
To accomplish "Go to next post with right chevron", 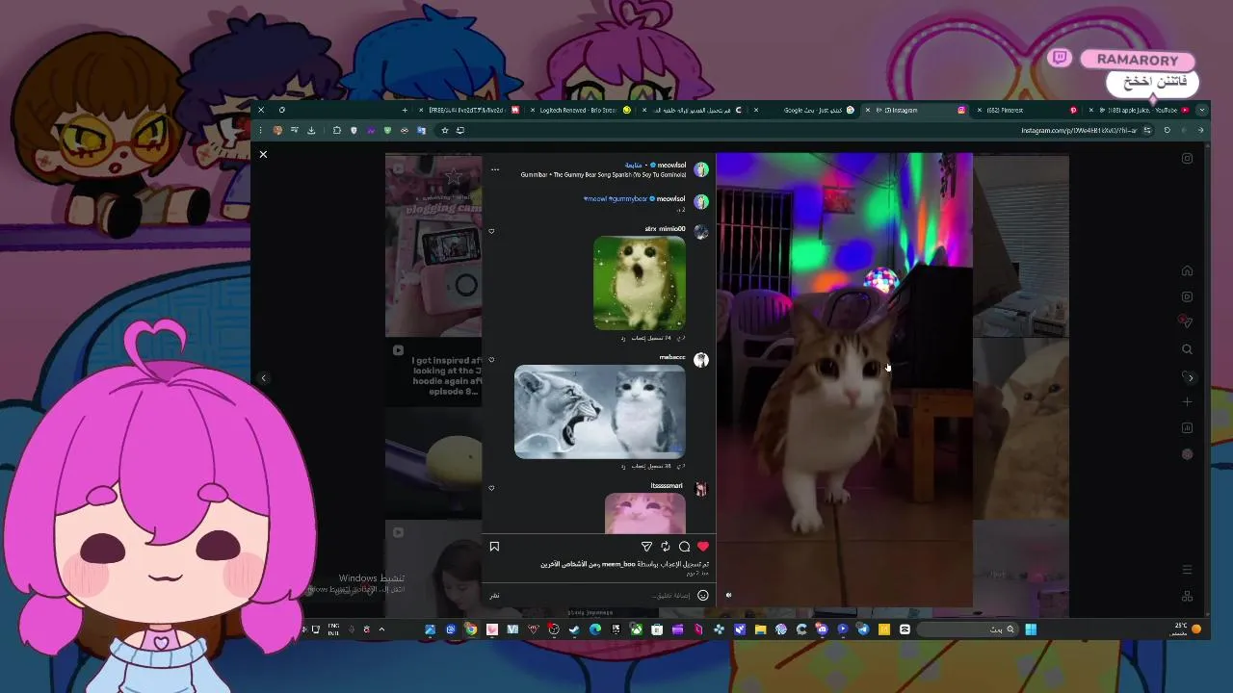I will 1191,378.
